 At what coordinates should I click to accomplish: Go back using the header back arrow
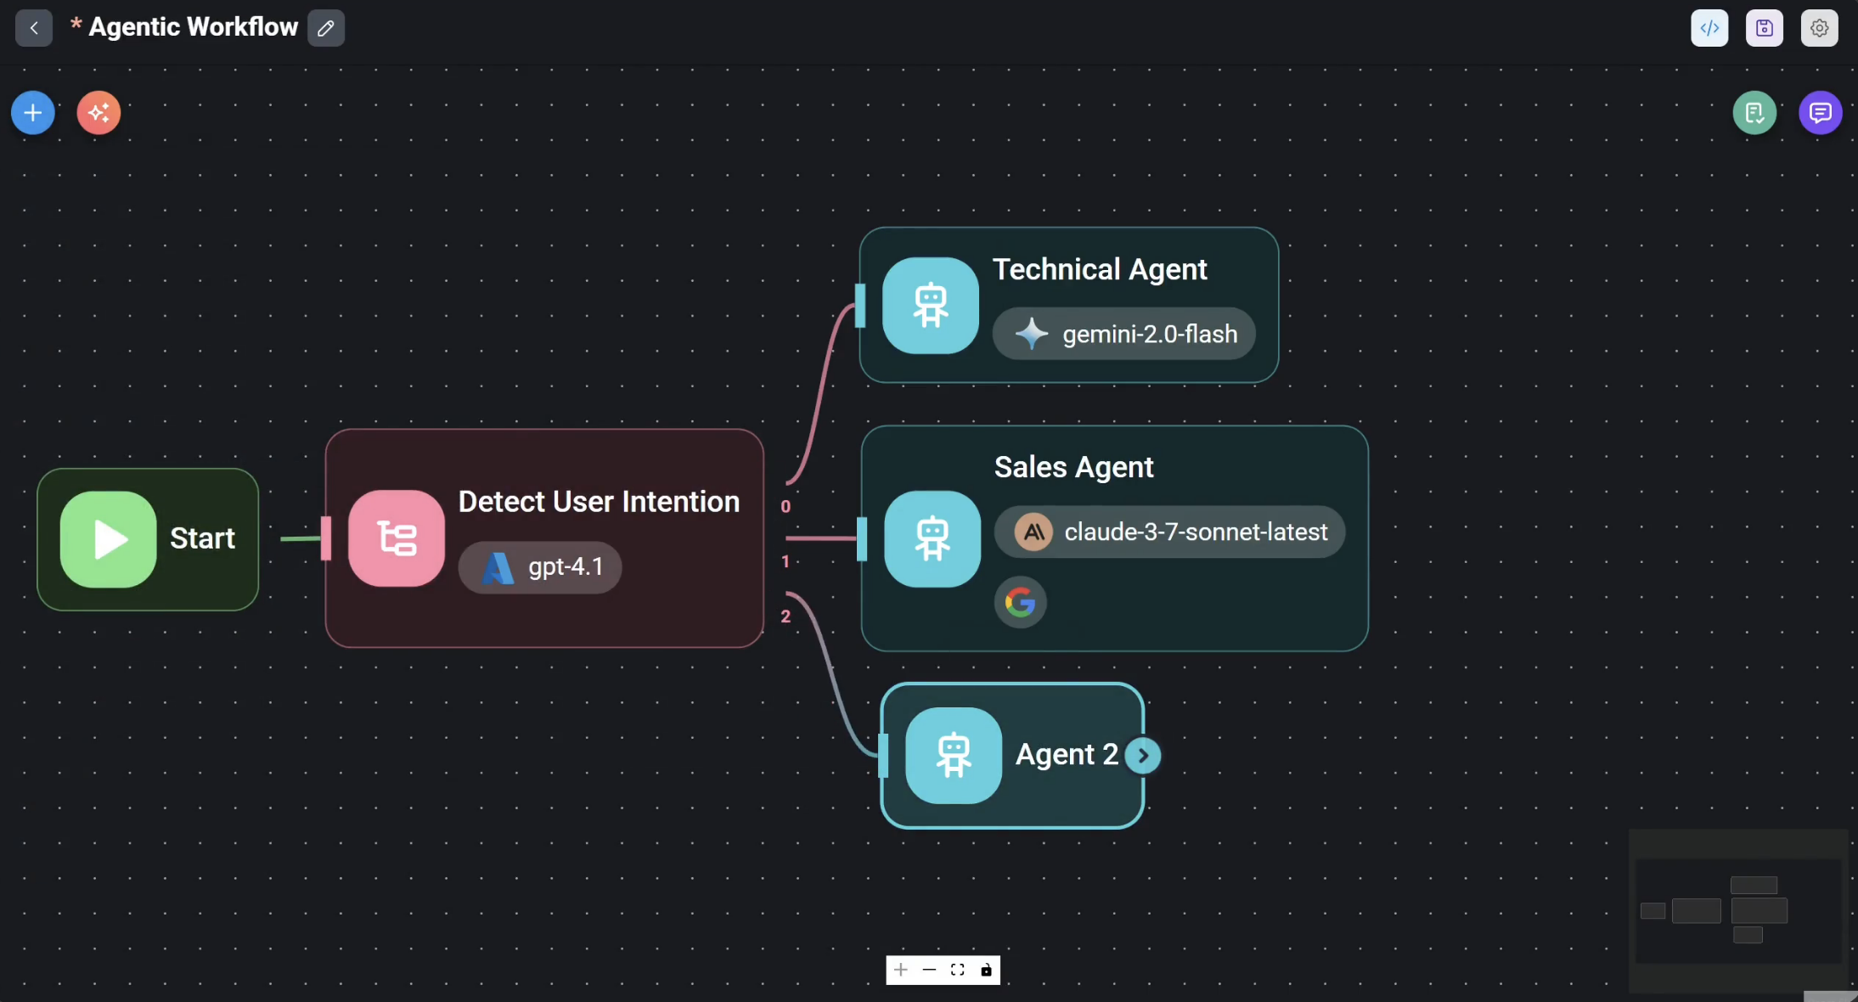click(34, 28)
